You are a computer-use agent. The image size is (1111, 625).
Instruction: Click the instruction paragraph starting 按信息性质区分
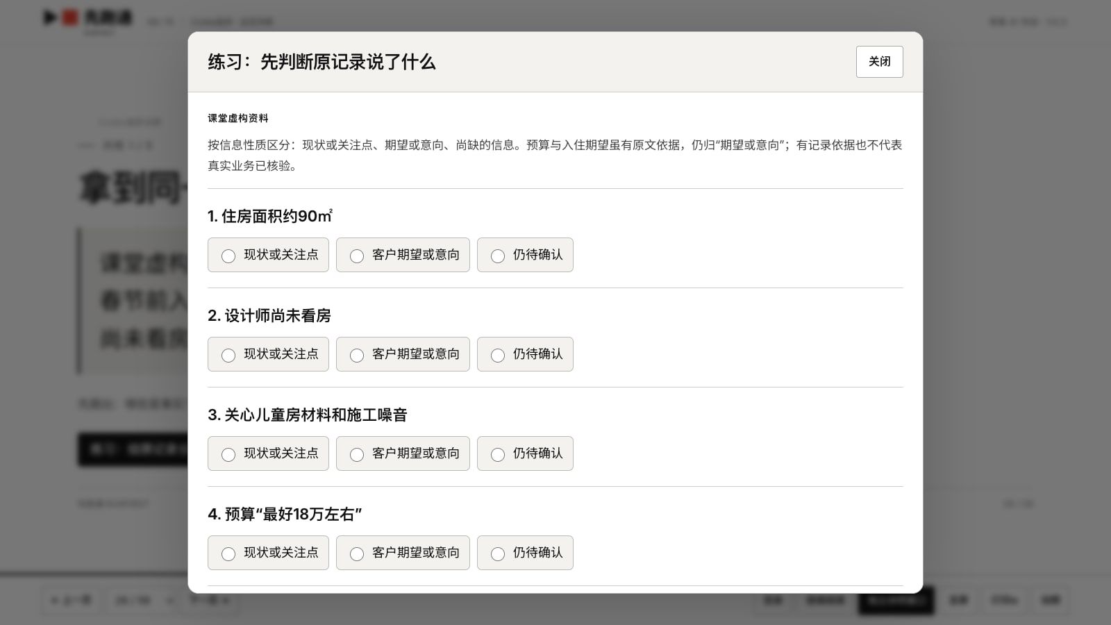[555, 156]
